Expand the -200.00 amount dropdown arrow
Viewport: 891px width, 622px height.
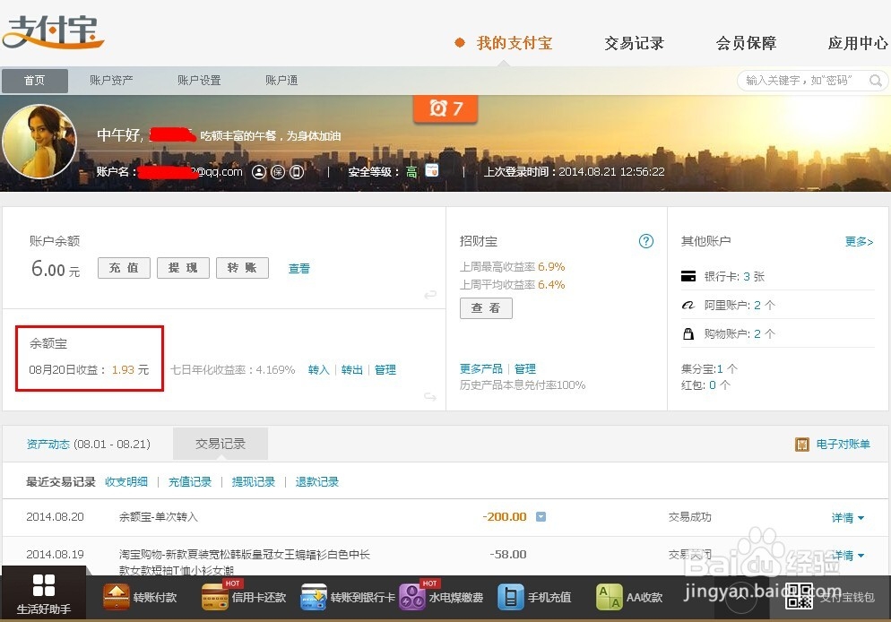(x=541, y=517)
